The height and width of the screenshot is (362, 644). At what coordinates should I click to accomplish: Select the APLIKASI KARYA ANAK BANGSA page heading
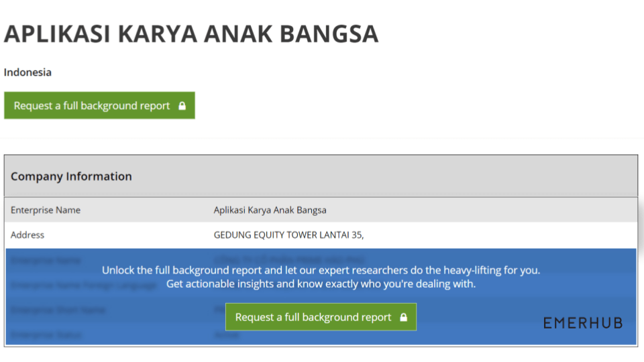coord(191,34)
